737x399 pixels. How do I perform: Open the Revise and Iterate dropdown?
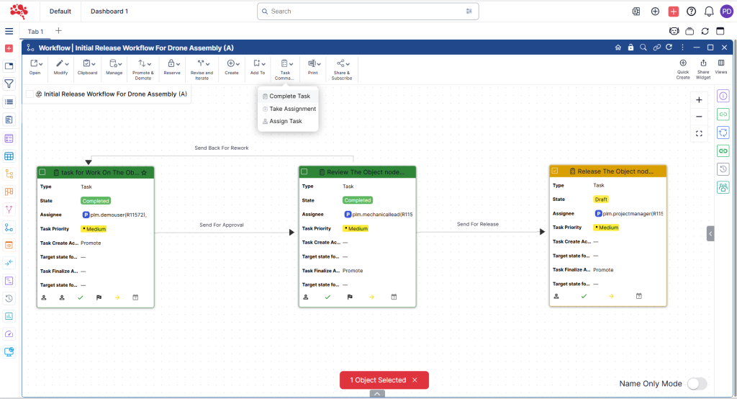tap(202, 64)
